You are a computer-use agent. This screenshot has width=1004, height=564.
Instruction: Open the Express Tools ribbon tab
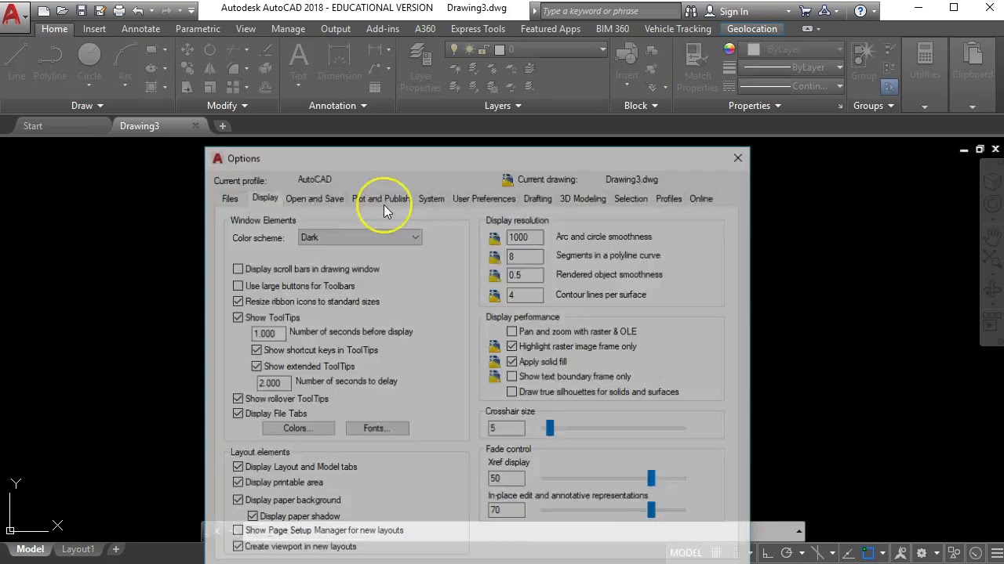[x=478, y=28]
